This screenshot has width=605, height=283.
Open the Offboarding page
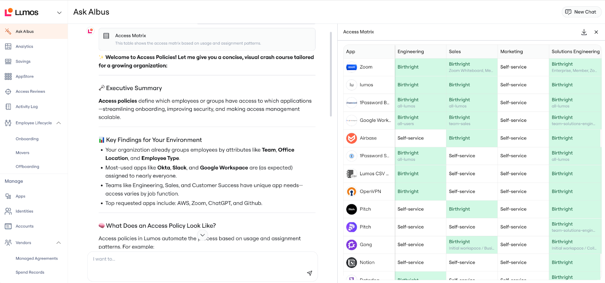click(x=27, y=167)
